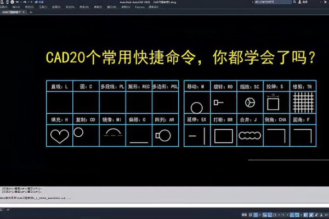The width and height of the screenshot is (329, 219).
Task: Open the 工具(T) menu
Action: click(x=43, y=7)
